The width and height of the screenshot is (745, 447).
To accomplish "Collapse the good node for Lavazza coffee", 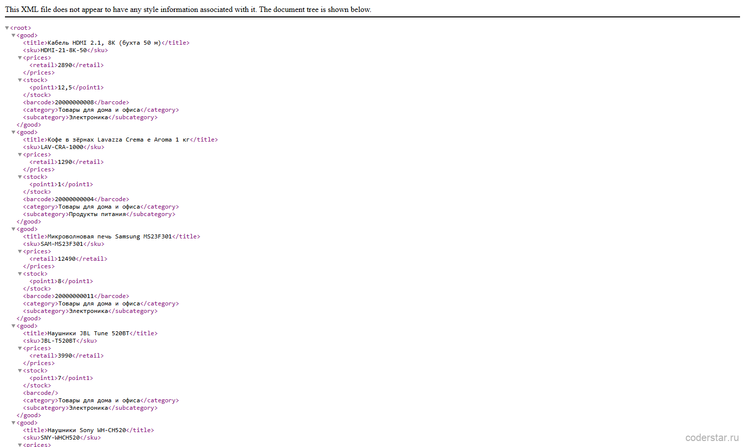I will click(13, 132).
